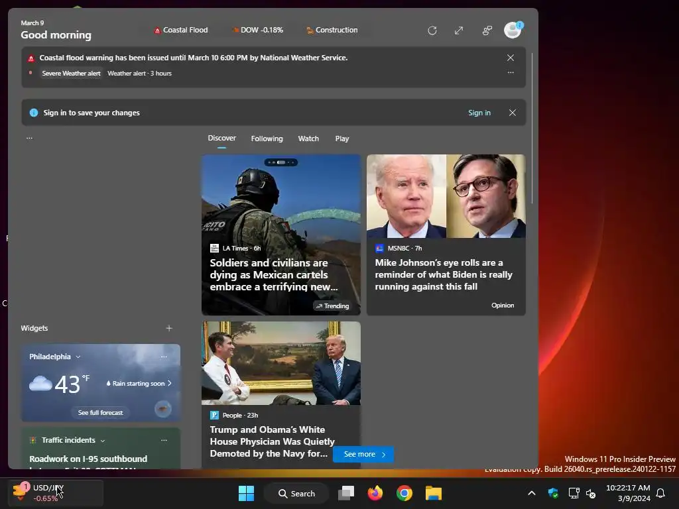Expand widgets board to full view
Screen dimensions: 679x509
[459, 30]
